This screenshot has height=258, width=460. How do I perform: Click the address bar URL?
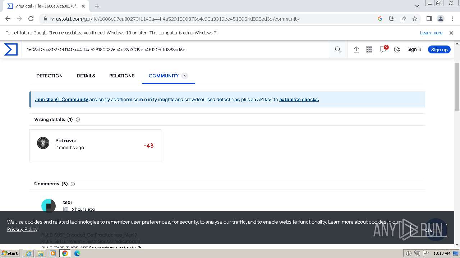coord(175,19)
